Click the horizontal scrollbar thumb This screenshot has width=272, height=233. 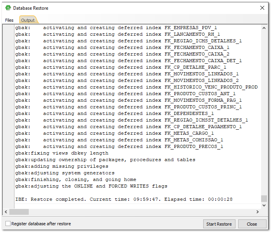click(x=19, y=212)
